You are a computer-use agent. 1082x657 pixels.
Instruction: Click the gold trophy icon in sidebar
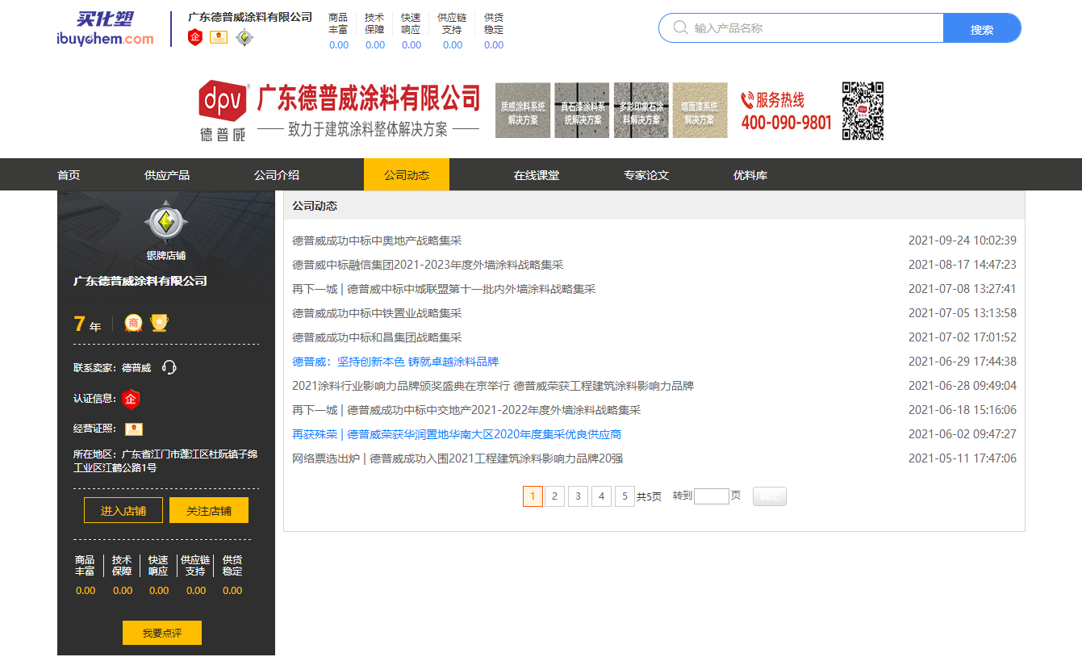pos(159,323)
